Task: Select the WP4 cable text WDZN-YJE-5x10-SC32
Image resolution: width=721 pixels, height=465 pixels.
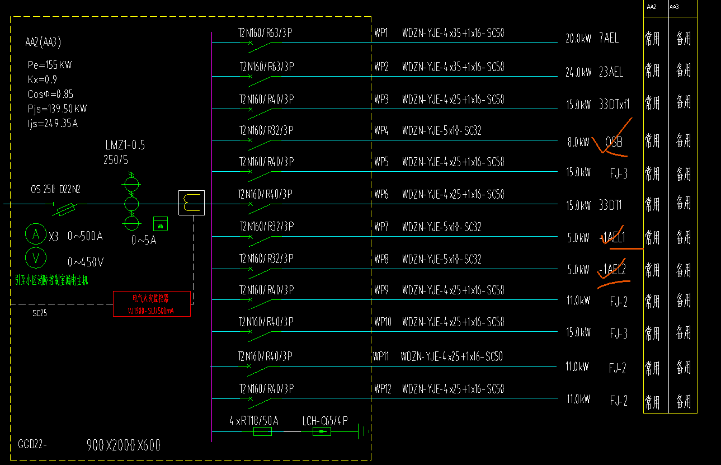Action: point(442,131)
